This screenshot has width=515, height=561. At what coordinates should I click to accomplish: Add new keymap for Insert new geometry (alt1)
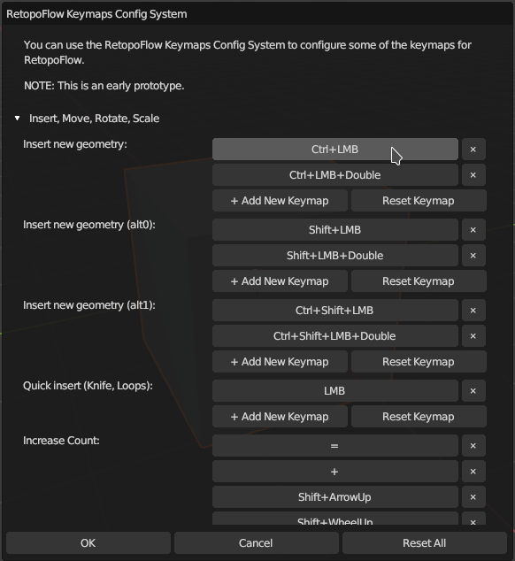[280, 362]
